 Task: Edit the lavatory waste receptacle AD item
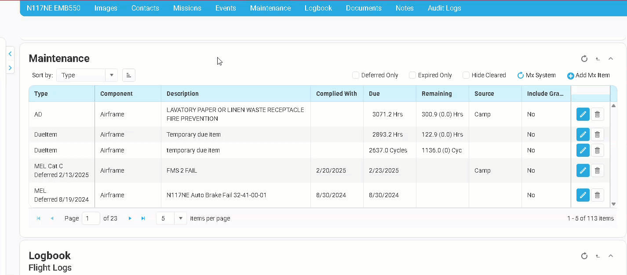[x=583, y=114]
